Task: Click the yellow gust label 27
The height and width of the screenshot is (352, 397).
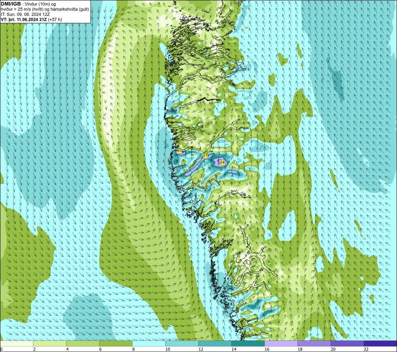Action: pyautogui.click(x=205, y=156)
